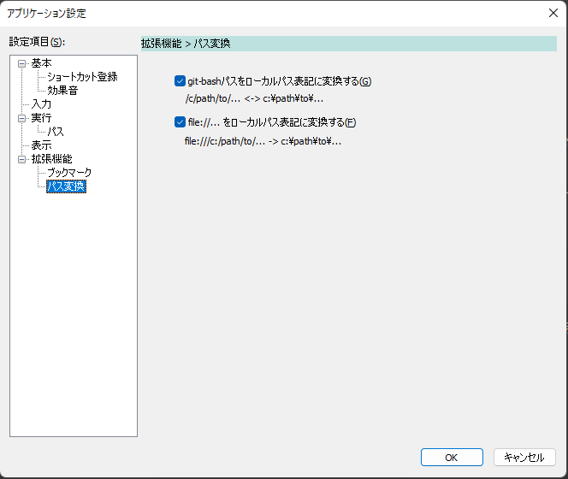Image resolution: width=568 pixels, height=479 pixels.
Task: Select 基本 in settings tree
Action: coord(41,63)
